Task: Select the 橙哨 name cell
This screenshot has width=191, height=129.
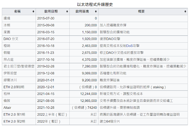Action: click(19, 46)
